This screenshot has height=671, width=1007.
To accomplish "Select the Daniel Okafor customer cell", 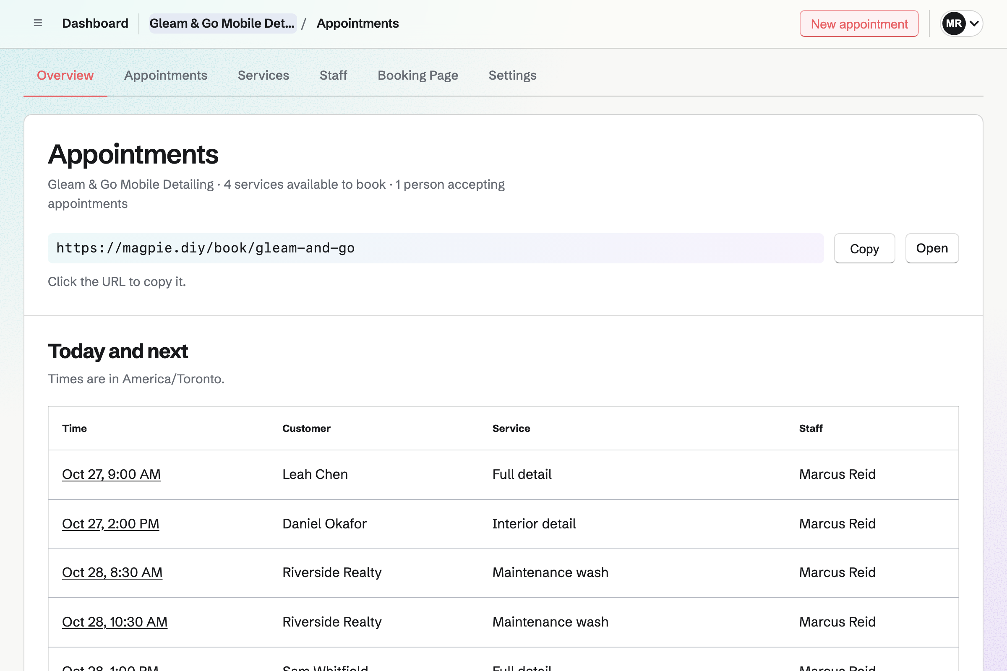I will (324, 524).
